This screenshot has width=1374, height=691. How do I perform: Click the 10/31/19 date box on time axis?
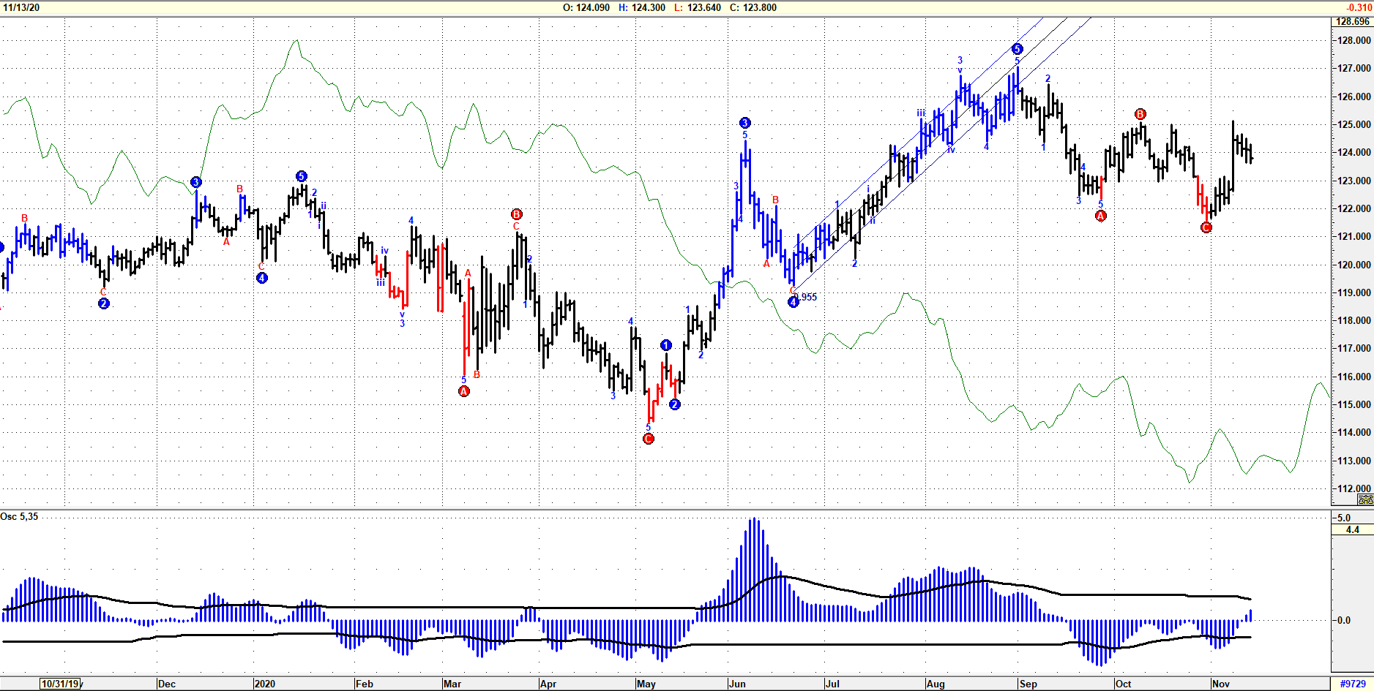(x=60, y=684)
